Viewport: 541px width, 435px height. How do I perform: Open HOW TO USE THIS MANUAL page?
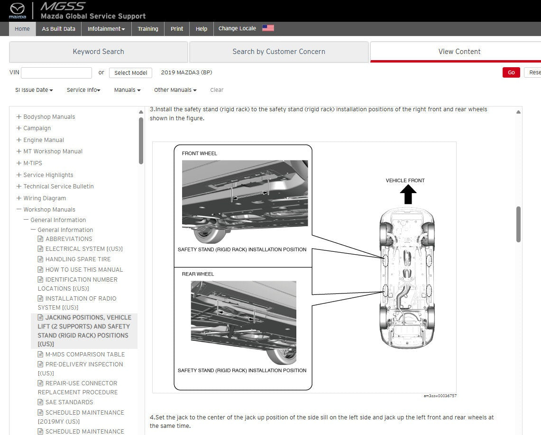84,269
